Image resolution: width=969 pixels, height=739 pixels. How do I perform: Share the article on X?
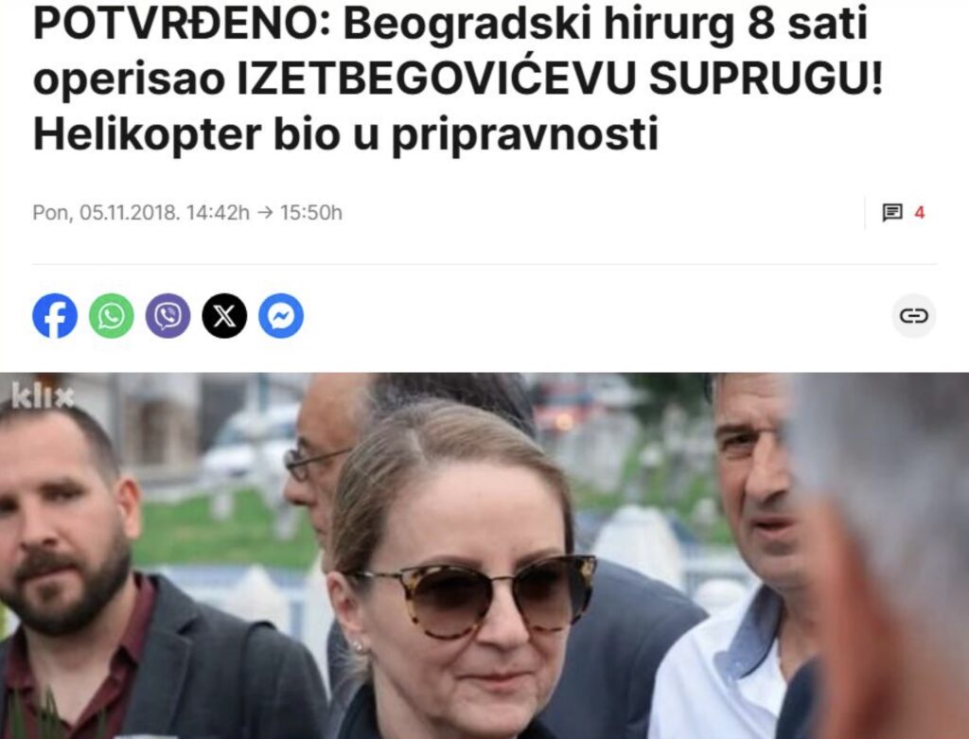[224, 316]
